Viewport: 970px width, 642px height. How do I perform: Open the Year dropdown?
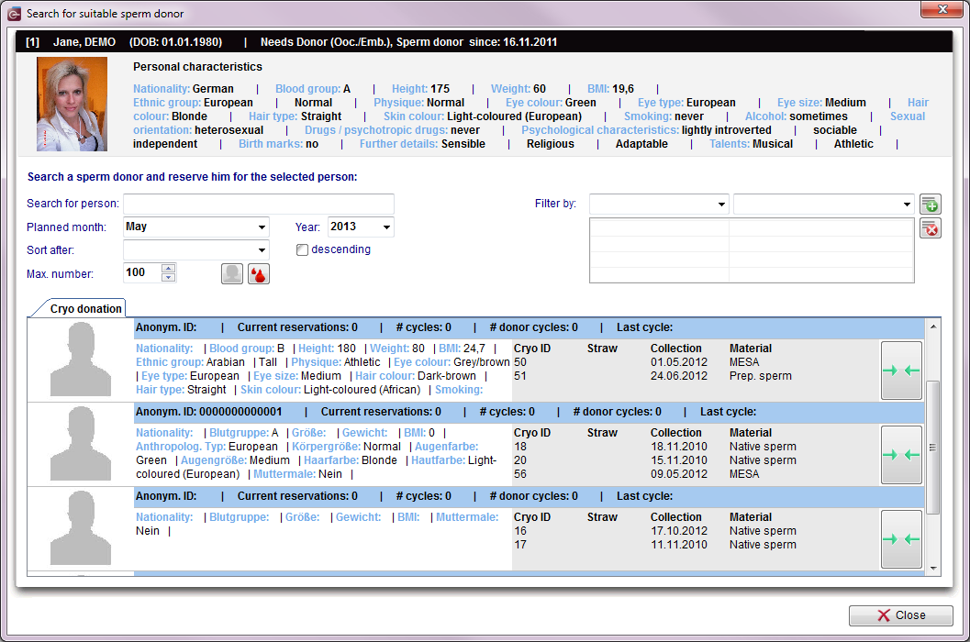(x=386, y=227)
